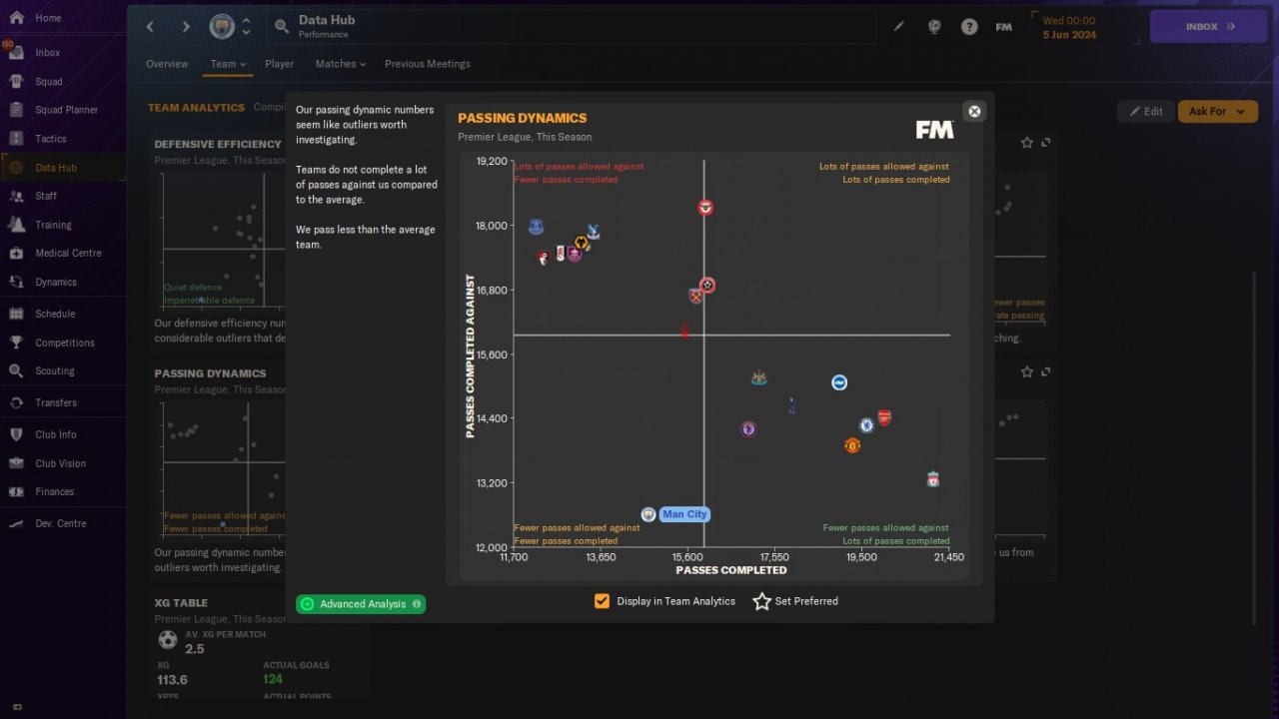Viewport: 1279px width, 719px height.
Task: Open the Matches tab dropdown
Action: click(341, 64)
